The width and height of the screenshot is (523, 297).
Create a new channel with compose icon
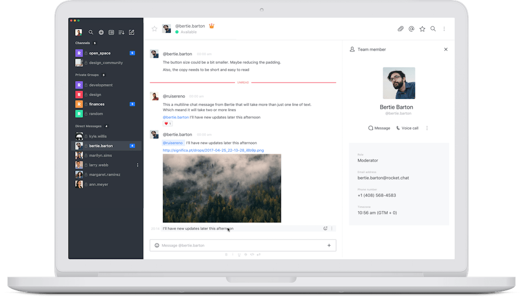point(132,32)
